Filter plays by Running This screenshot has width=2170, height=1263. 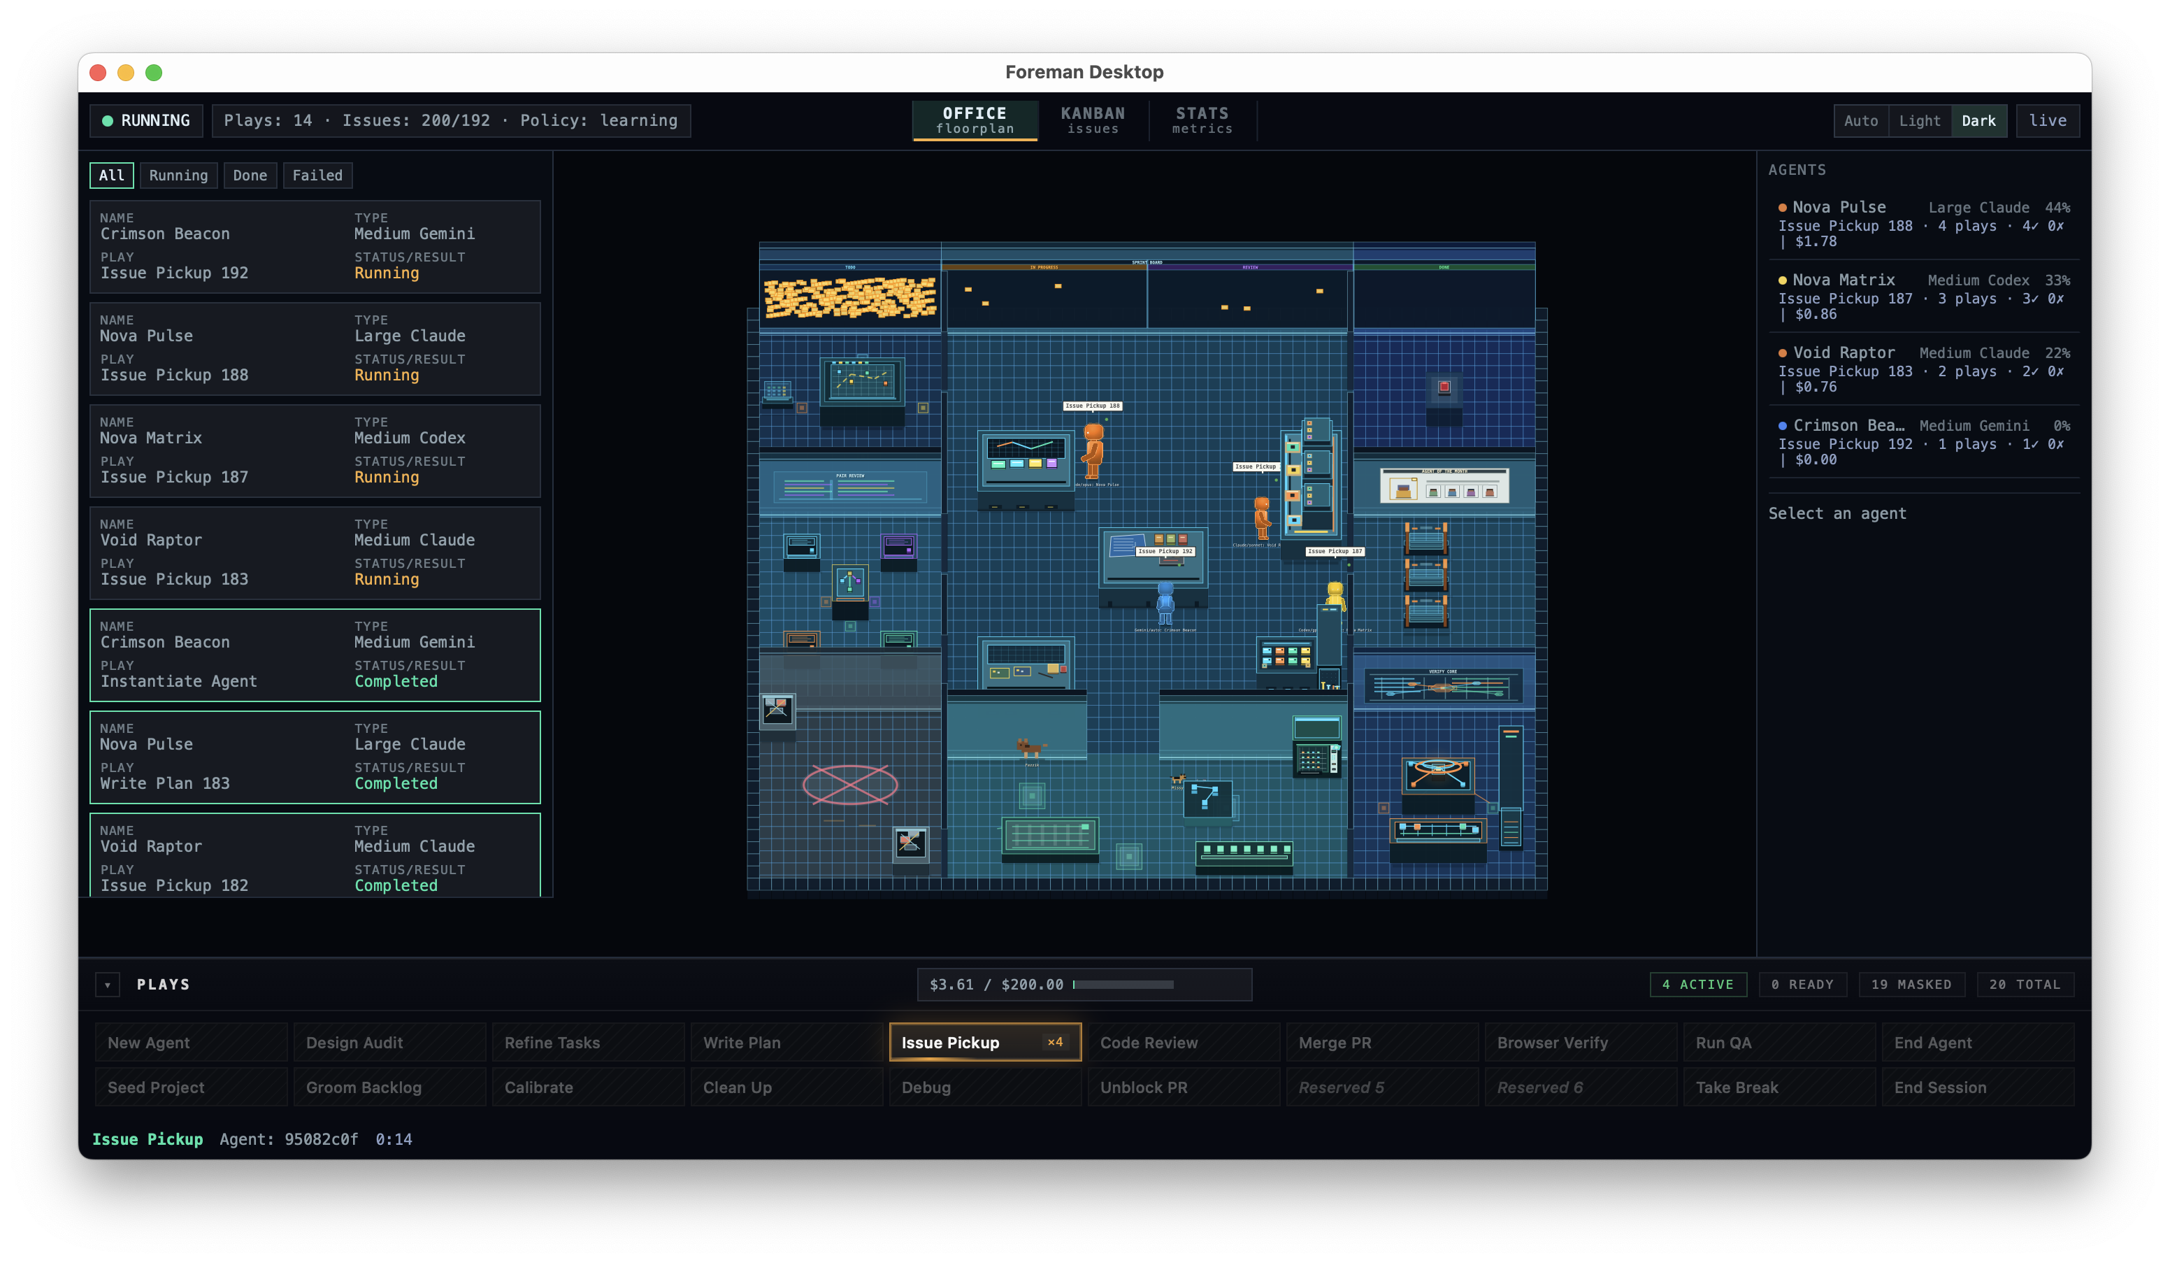tap(178, 176)
